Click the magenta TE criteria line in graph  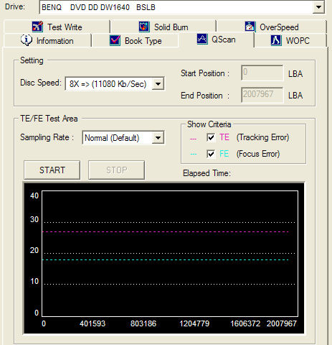click(x=166, y=232)
